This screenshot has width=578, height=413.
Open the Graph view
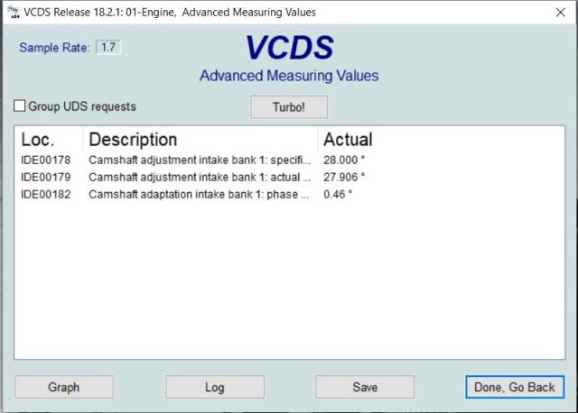64,387
